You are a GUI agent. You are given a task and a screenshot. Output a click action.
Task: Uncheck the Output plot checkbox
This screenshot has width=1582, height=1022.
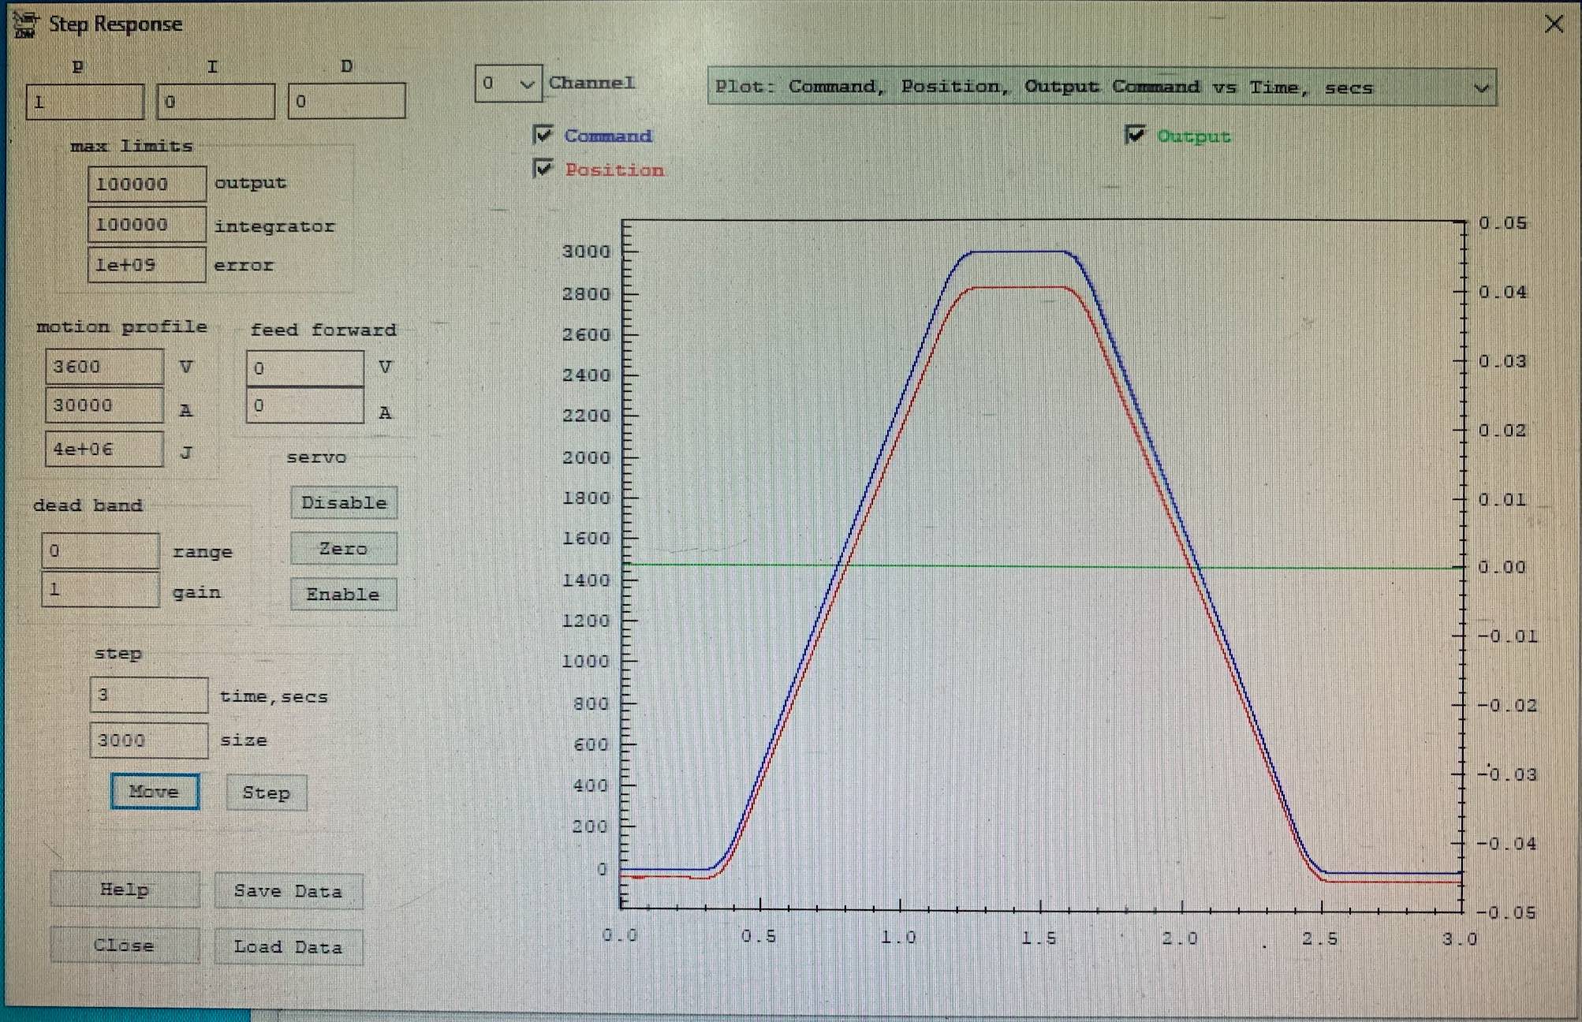(1135, 135)
